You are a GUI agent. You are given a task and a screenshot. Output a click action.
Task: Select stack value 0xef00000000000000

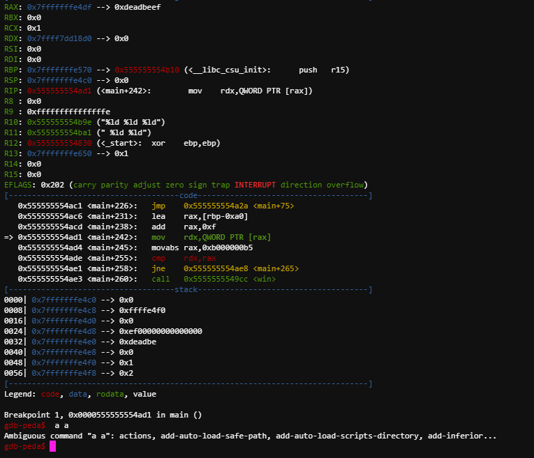tap(161, 332)
